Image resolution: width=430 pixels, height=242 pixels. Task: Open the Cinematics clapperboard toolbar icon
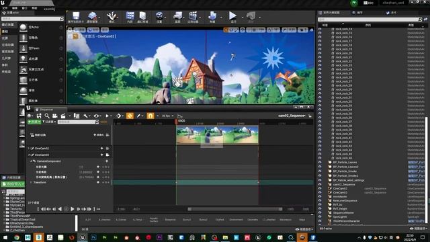coord(193,16)
